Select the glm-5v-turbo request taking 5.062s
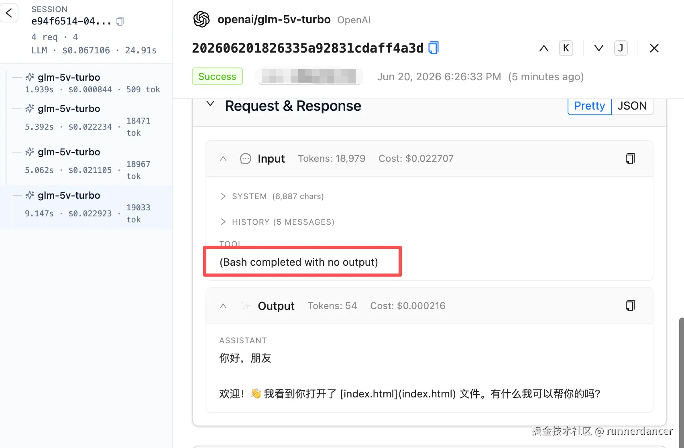 (86, 164)
